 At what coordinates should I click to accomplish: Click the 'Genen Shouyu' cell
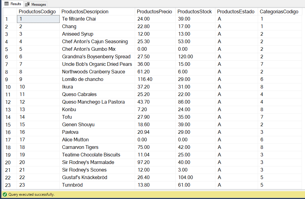pos(97,125)
